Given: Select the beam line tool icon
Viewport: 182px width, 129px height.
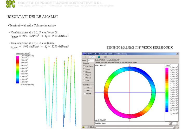Looking at the screenshot, I should tap(92, 57).
